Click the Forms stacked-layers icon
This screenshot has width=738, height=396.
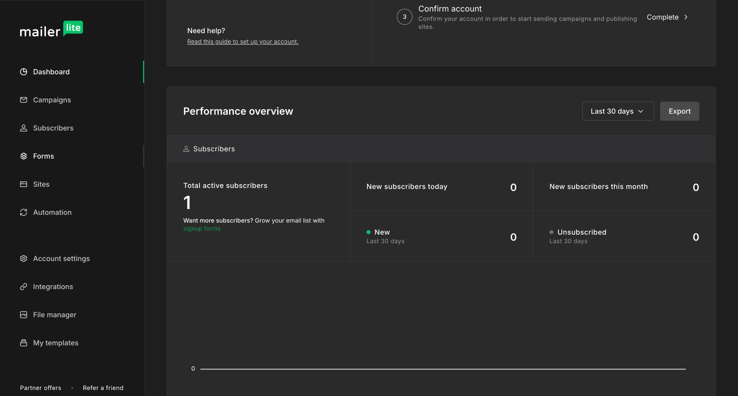pos(24,156)
